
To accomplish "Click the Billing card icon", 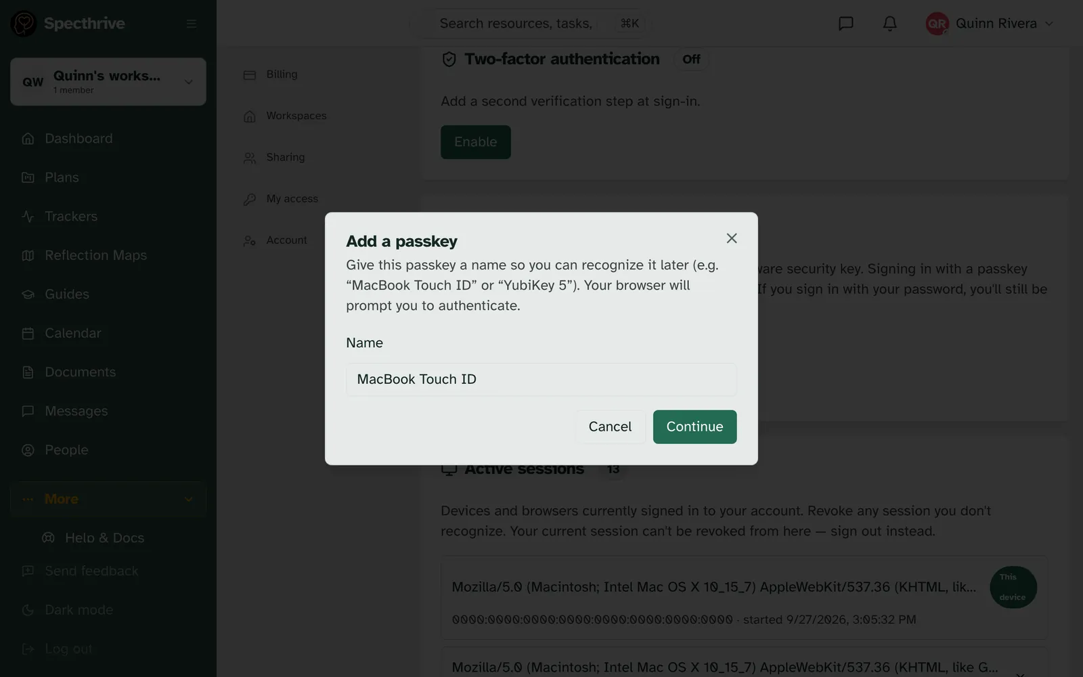I will click(250, 74).
